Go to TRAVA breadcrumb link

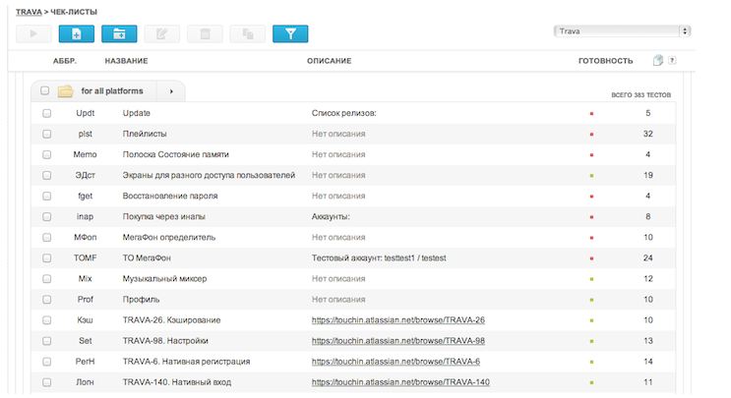pyautogui.click(x=29, y=11)
